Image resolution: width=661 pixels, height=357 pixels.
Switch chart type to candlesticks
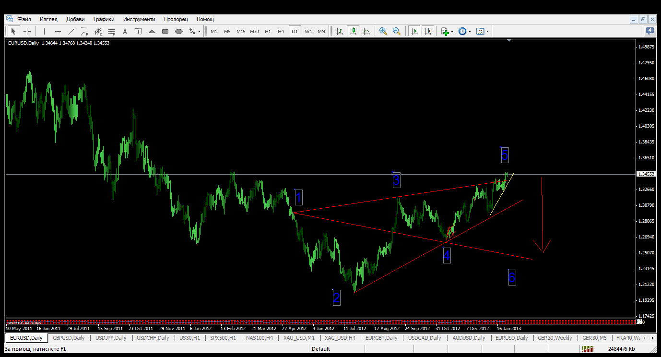(353, 31)
